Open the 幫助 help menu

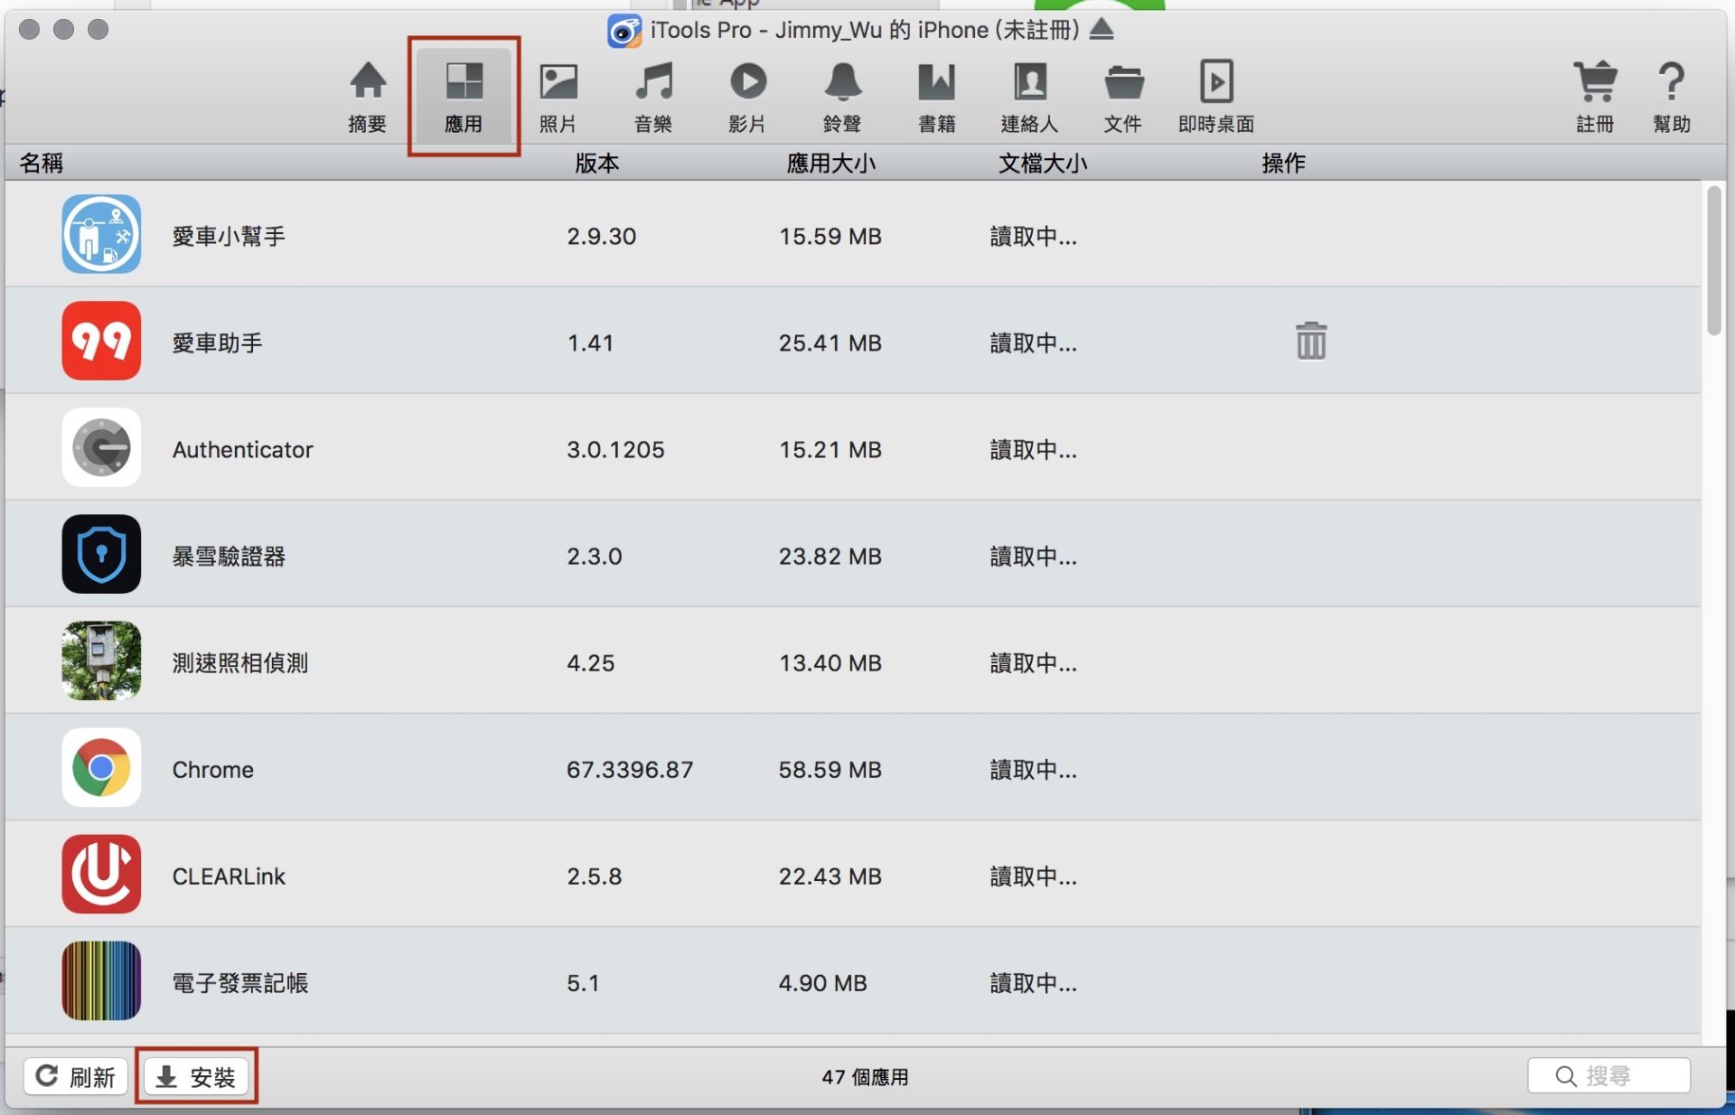pos(1672,97)
